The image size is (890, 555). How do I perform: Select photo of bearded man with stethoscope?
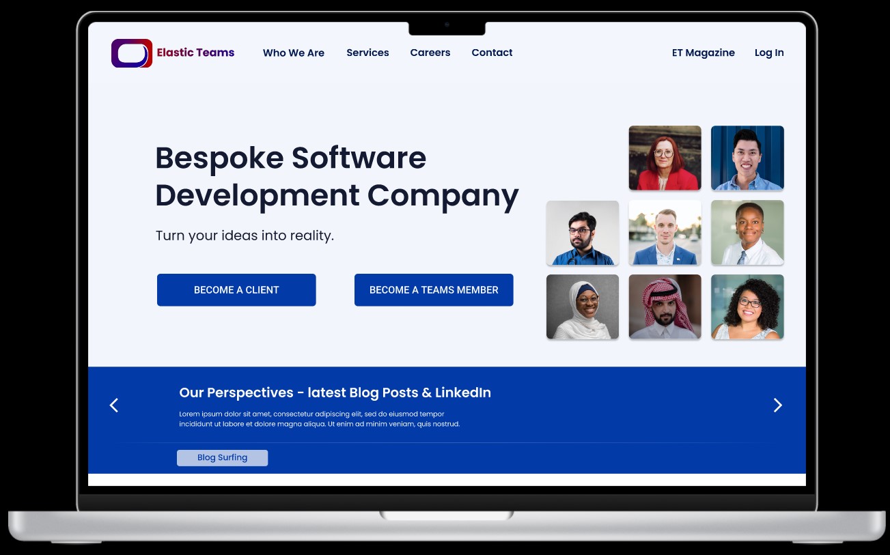point(583,233)
